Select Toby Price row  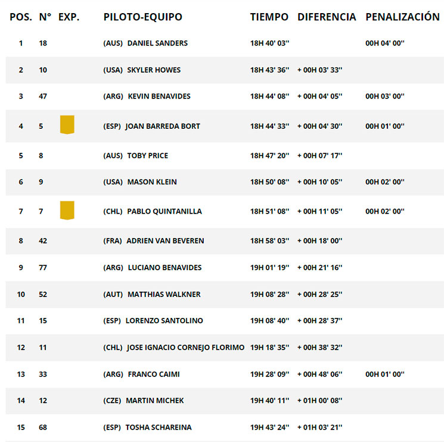225,156
